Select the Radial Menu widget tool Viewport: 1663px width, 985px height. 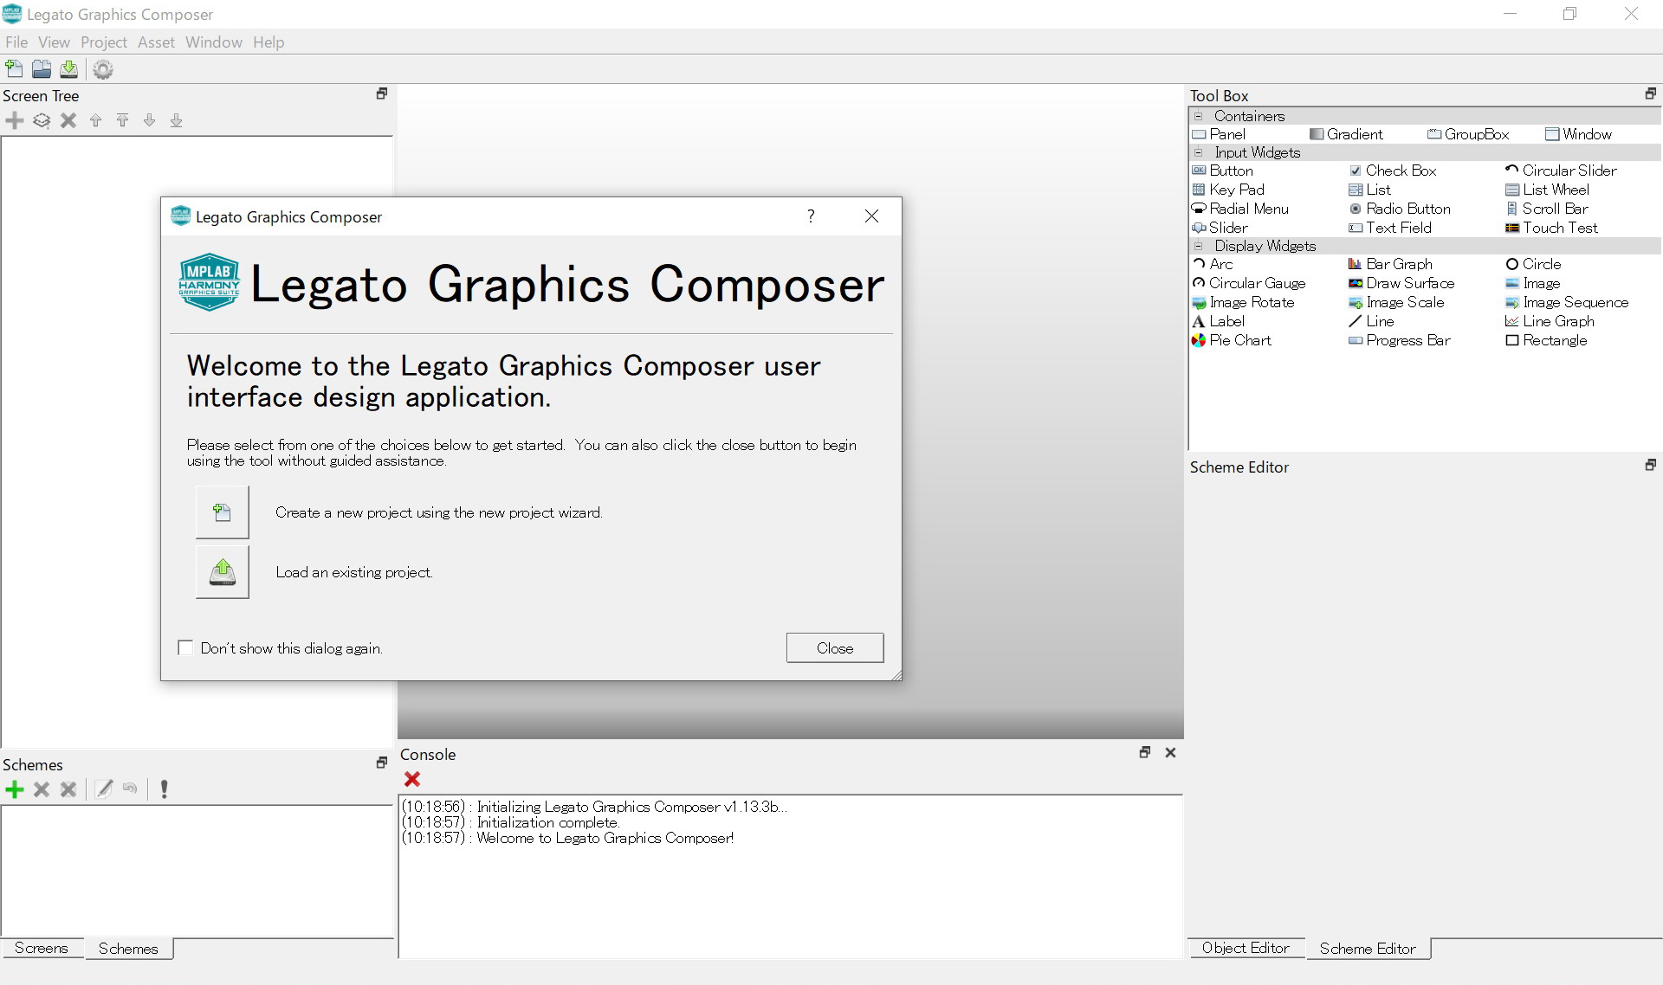tap(1248, 209)
